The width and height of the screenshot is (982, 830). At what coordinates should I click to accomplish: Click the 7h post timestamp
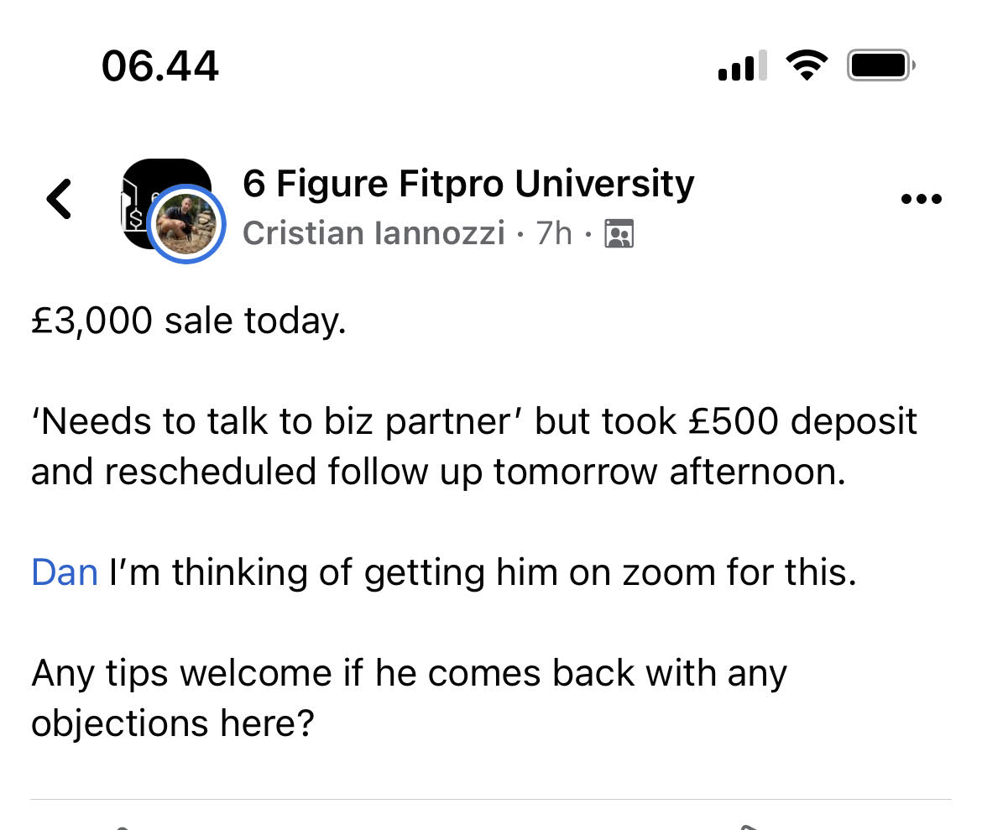click(554, 233)
